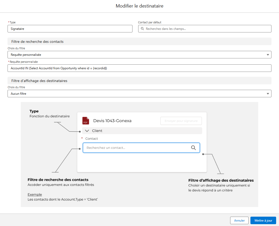The image size is (279, 226).
Task: Click the magnifier icon in Contact par défaut
Action: [142, 29]
